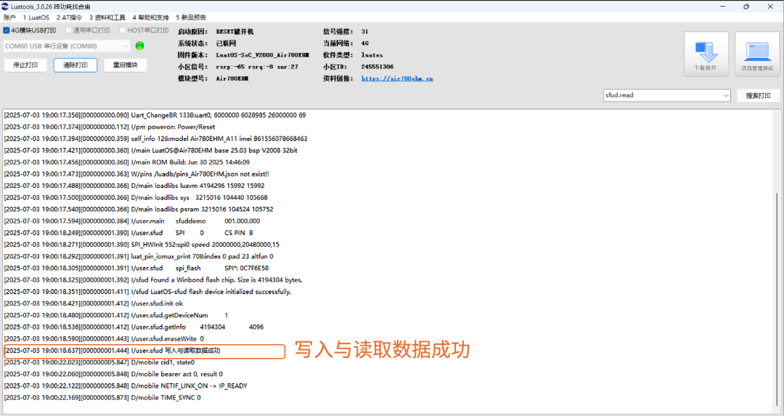The height and width of the screenshot is (416, 784).
Task: Toggle the 4G模块USB打印 checkbox
Action: 7,30
